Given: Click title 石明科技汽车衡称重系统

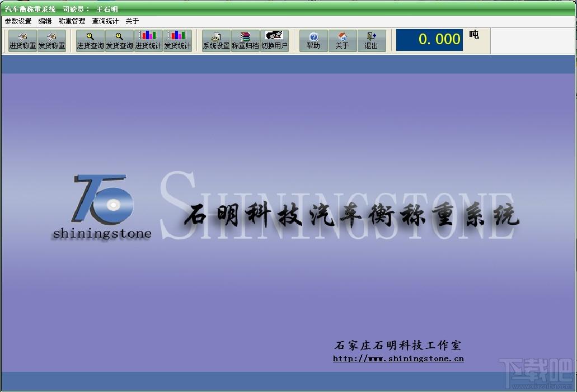Looking at the screenshot, I should [351, 214].
